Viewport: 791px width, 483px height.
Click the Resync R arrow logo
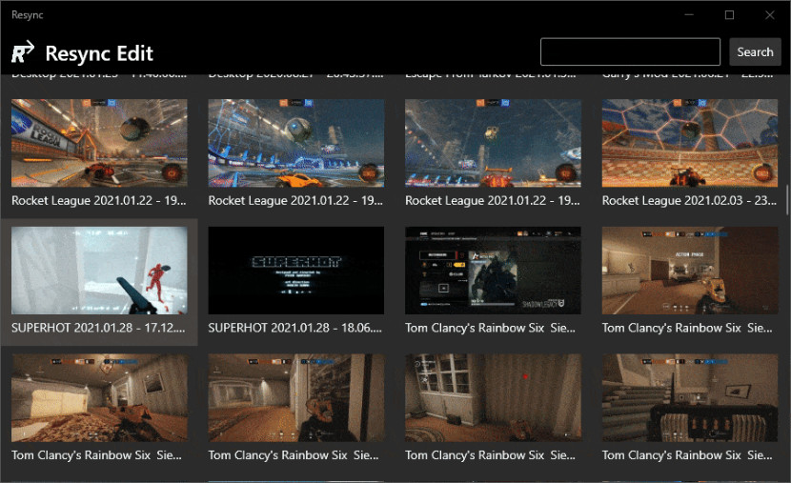pos(23,52)
